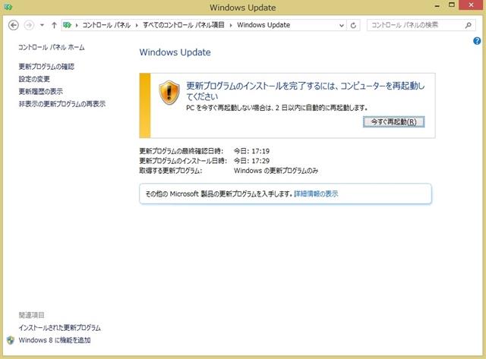The height and width of the screenshot is (359, 486).
Task: Click the すべてのコントロール パネル項目 breadcrumb
Action: [x=184, y=25]
